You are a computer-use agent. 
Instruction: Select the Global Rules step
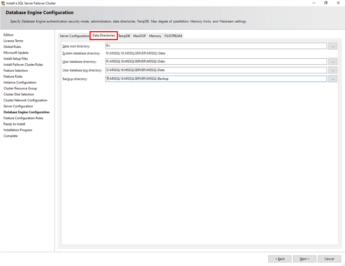[x=12, y=47]
